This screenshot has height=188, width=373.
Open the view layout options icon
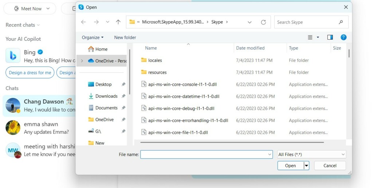[x=310, y=37]
